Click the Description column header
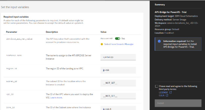This screenshot has height=110, width=205. [52, 32]
